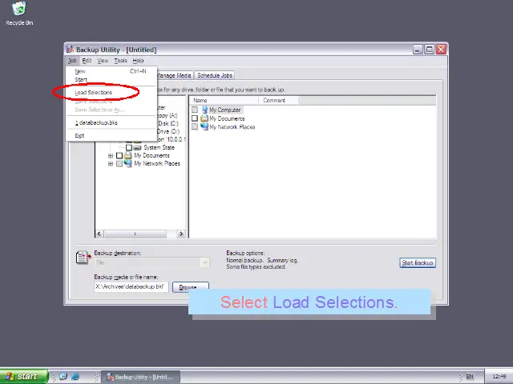Click the tree pane horizontal scrollbar
Viewport: 513px width, 384px height.
pyautogui.click(x=140, y=234)
